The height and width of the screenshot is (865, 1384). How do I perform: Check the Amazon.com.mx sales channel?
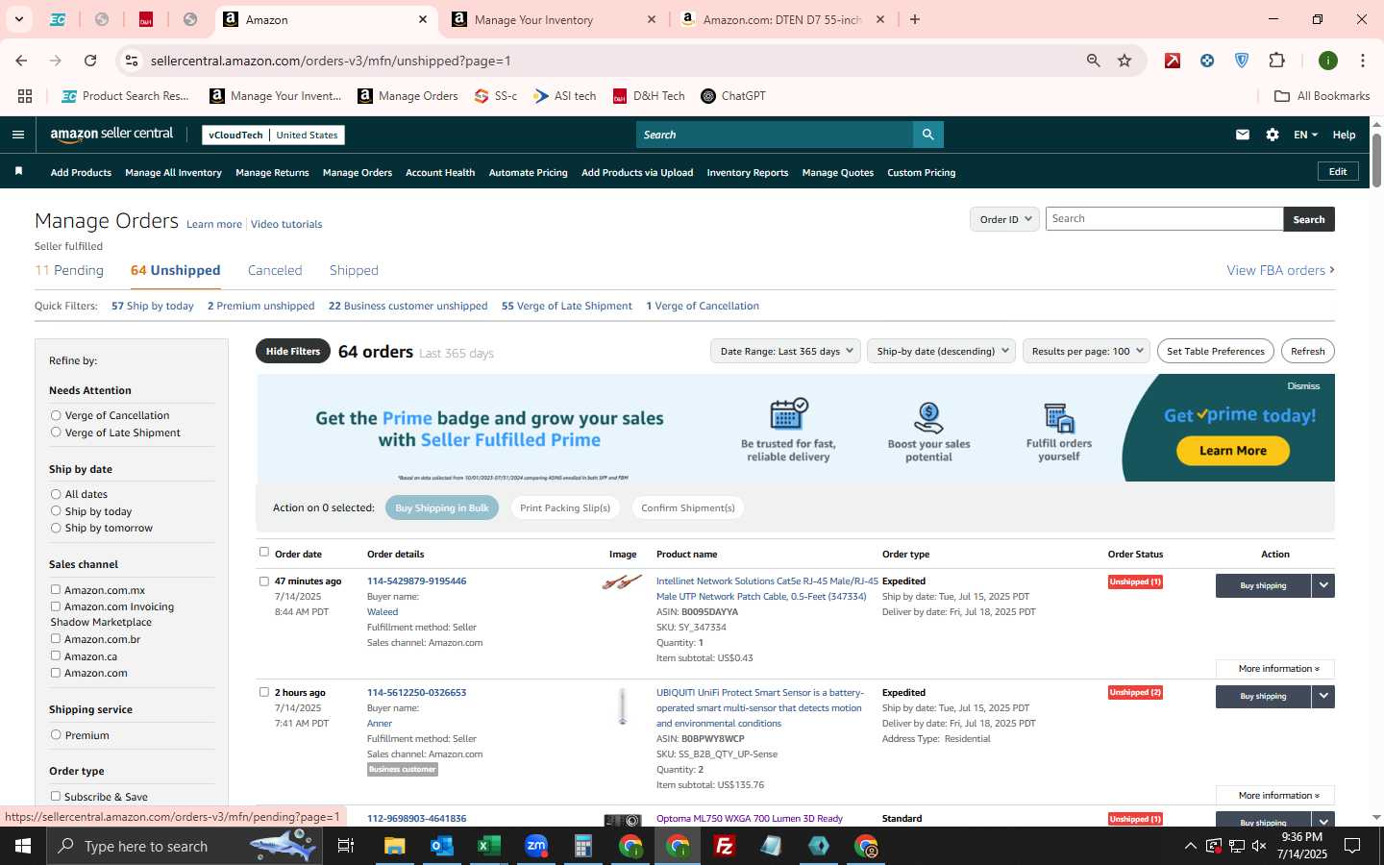[x=56, y=589]
